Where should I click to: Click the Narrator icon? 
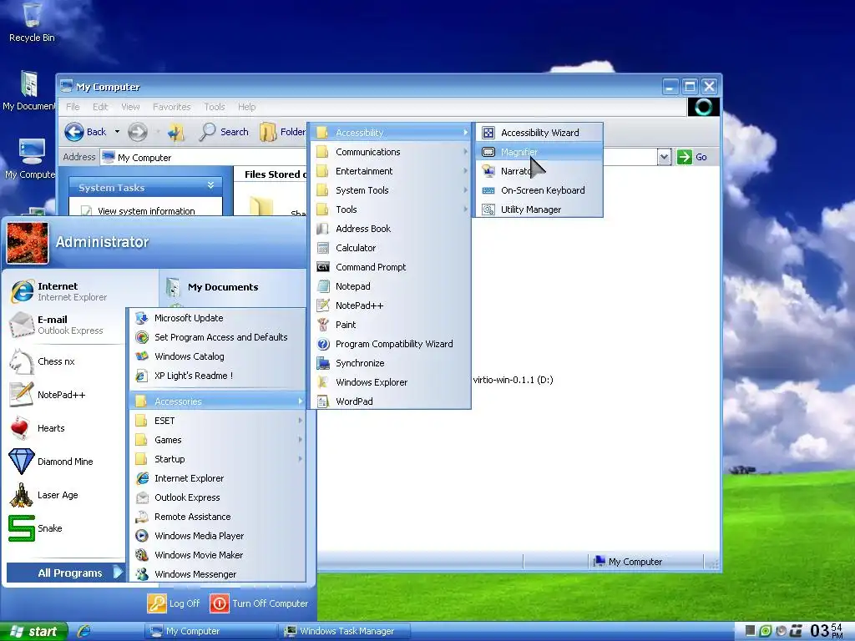[x=488, y=171]
